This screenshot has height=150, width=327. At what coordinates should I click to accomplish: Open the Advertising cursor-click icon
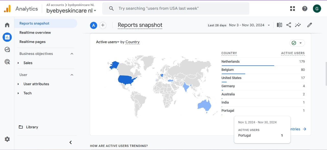click(x=7, y=62)
